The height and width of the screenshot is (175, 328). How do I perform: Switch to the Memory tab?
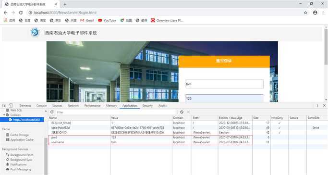pos(111,105)
